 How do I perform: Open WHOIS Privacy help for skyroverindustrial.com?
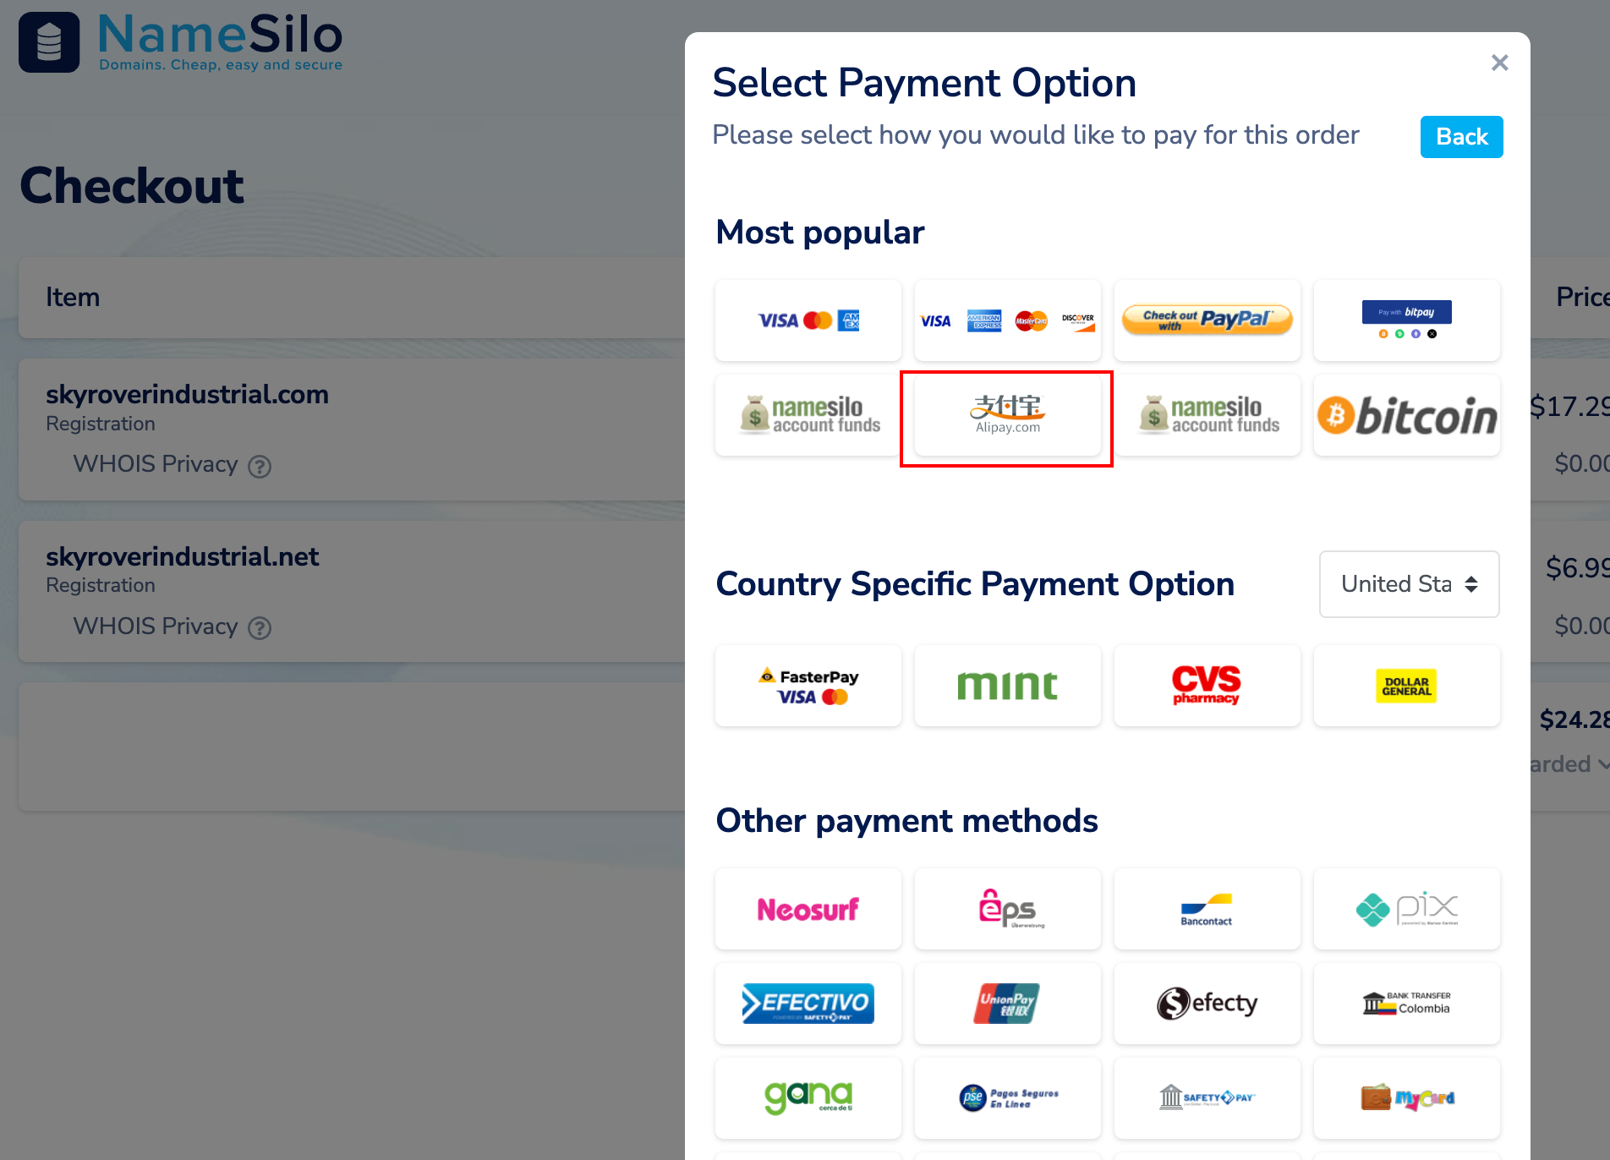tap(260, 467)
